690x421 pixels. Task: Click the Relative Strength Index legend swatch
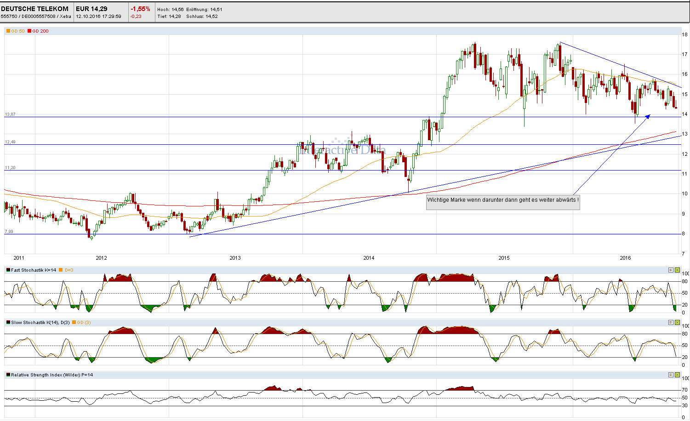pyautogui.click(x=8, y=375)
